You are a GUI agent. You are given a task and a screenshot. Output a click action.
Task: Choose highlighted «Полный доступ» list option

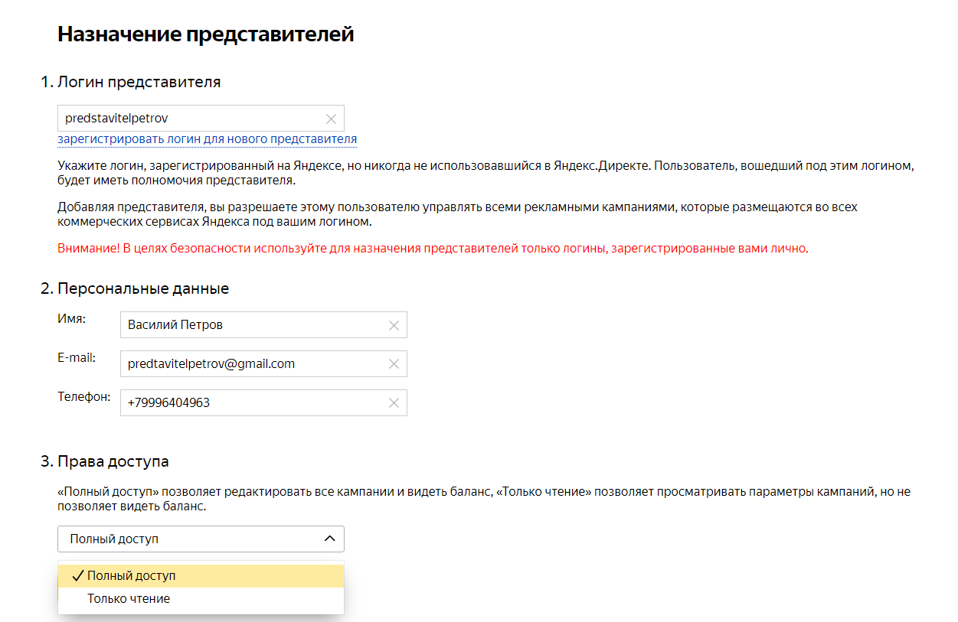132,576
